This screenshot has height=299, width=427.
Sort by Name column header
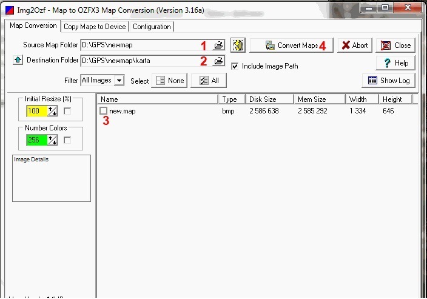[x=158, y=99]
